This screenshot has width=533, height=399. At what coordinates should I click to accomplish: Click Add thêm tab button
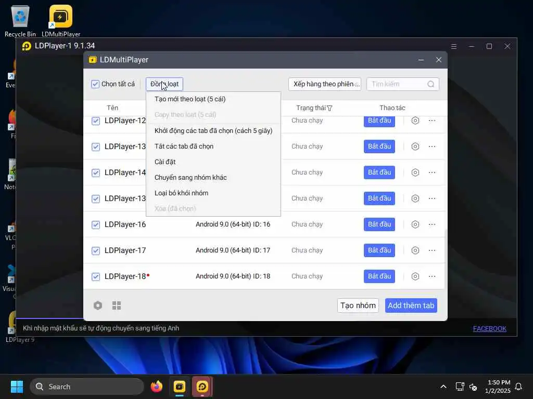(411, 305)
